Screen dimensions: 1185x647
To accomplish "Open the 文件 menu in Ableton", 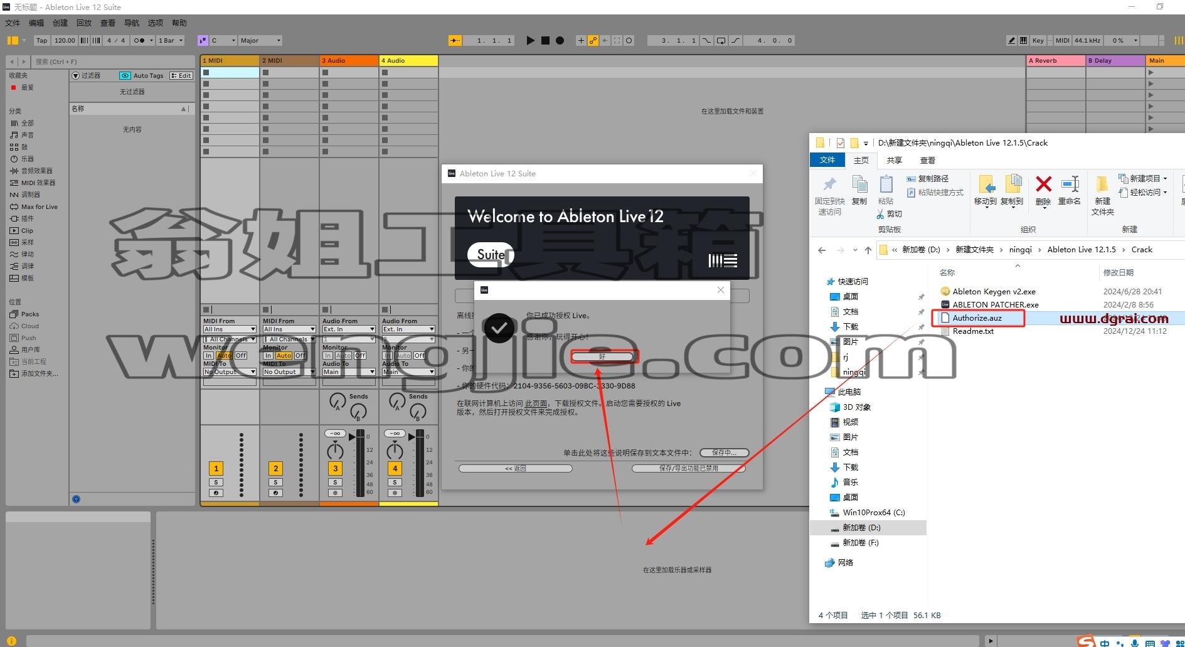I will [13, 23].
